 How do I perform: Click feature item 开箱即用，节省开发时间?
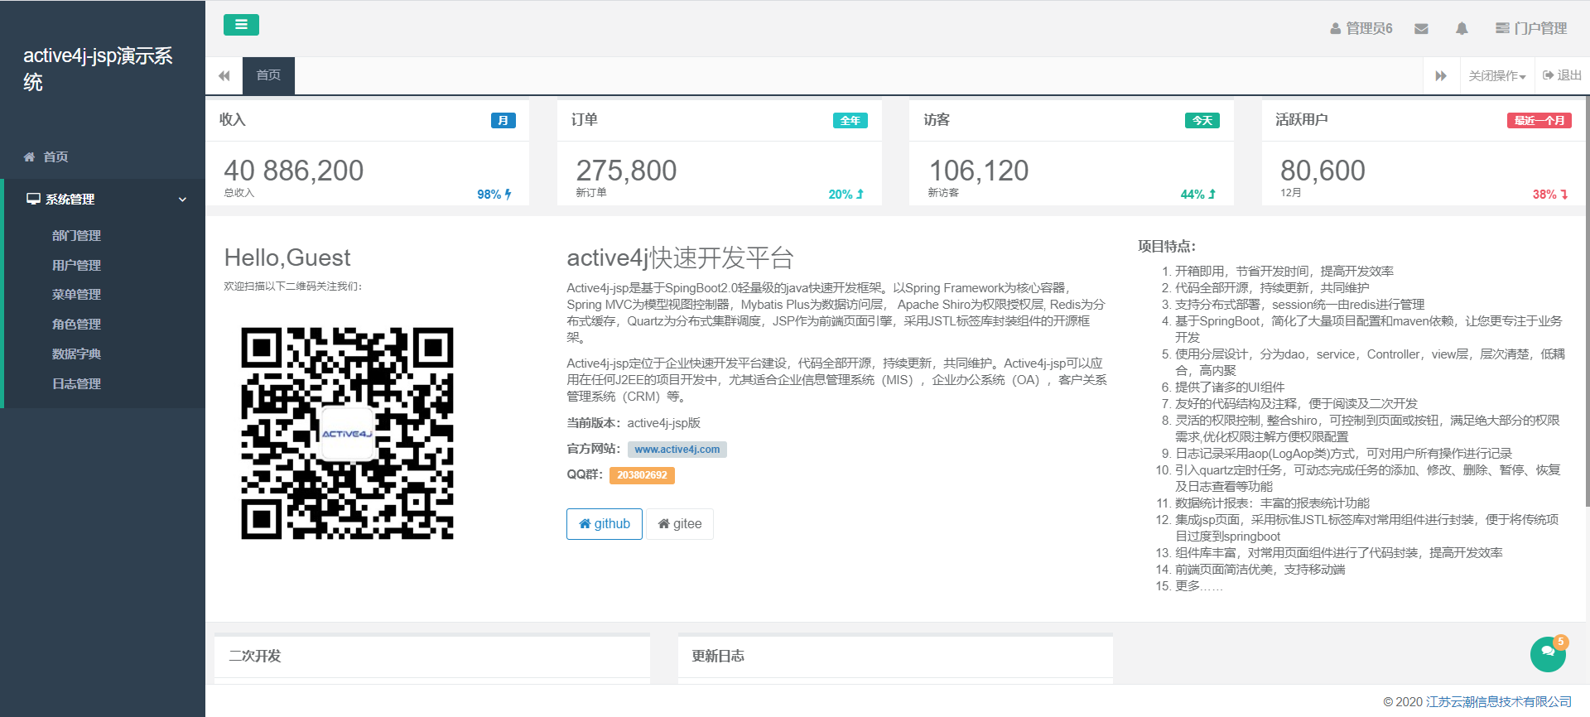point(1284,272)
